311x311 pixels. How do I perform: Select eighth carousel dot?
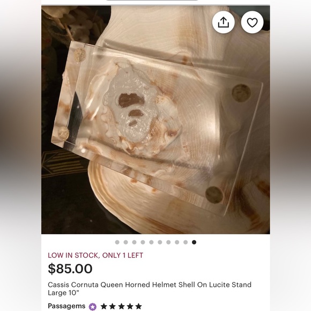tap(177, 242)
